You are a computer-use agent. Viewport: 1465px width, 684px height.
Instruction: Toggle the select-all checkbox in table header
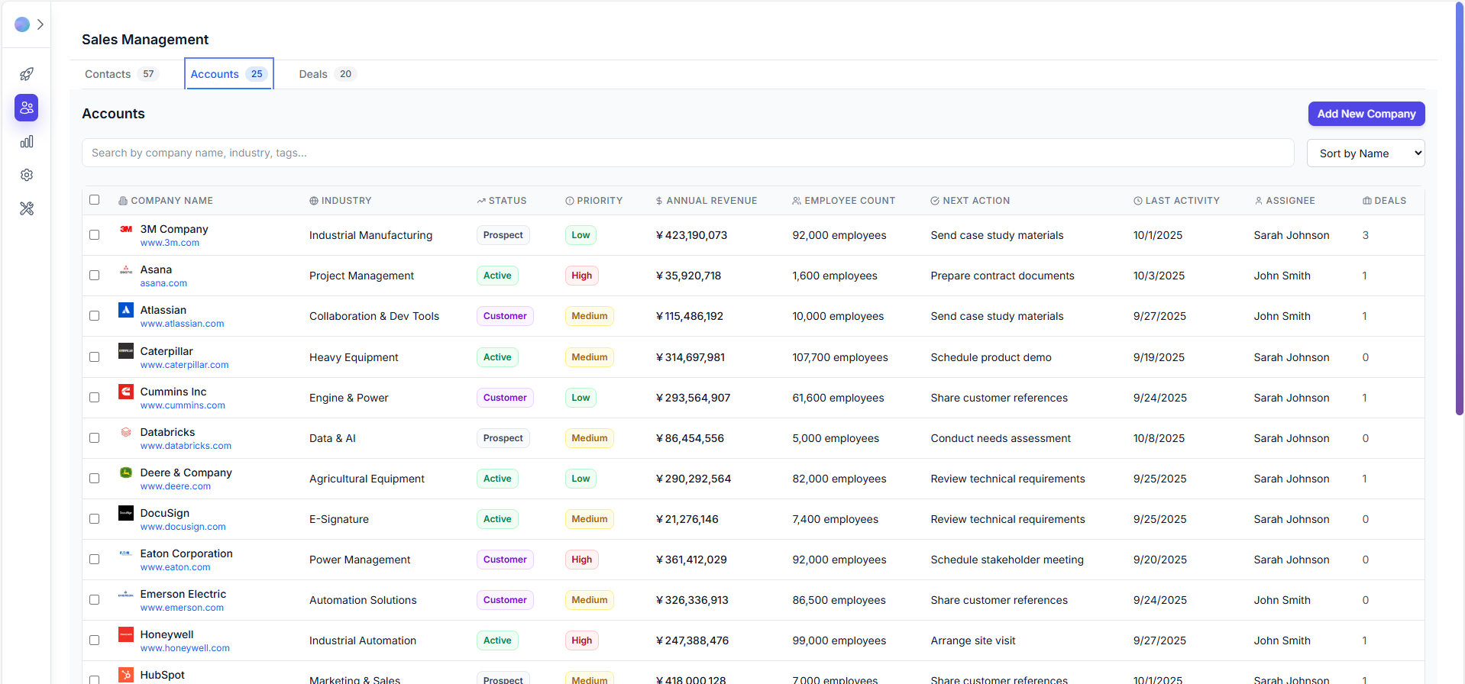click(x=95, y=200)
